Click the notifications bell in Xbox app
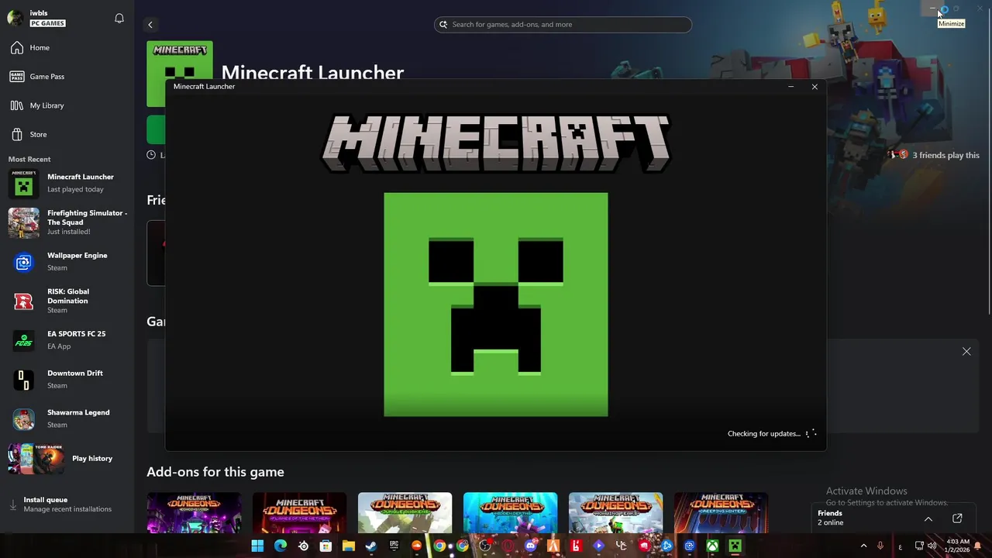The width and height of the screenshot is (992, 558). pos(119,19)
